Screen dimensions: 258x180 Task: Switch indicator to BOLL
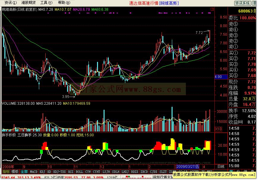[79, 172]
